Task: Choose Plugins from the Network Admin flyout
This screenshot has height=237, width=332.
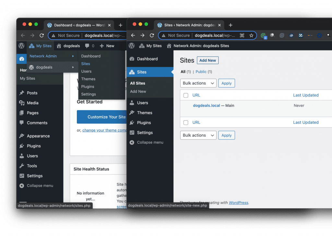Action: pos(88,86)
